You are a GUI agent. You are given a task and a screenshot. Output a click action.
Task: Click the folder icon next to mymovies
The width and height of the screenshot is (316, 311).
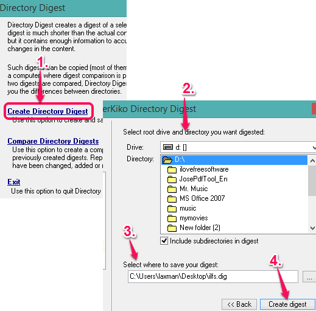pos(172,218)
